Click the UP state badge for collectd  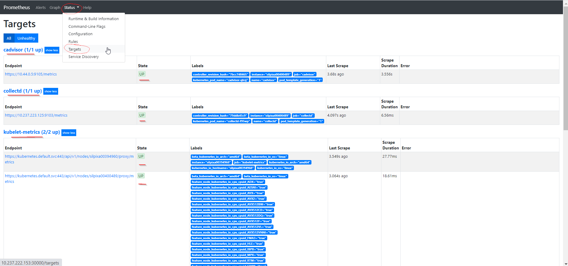click(x=142, y=115)
